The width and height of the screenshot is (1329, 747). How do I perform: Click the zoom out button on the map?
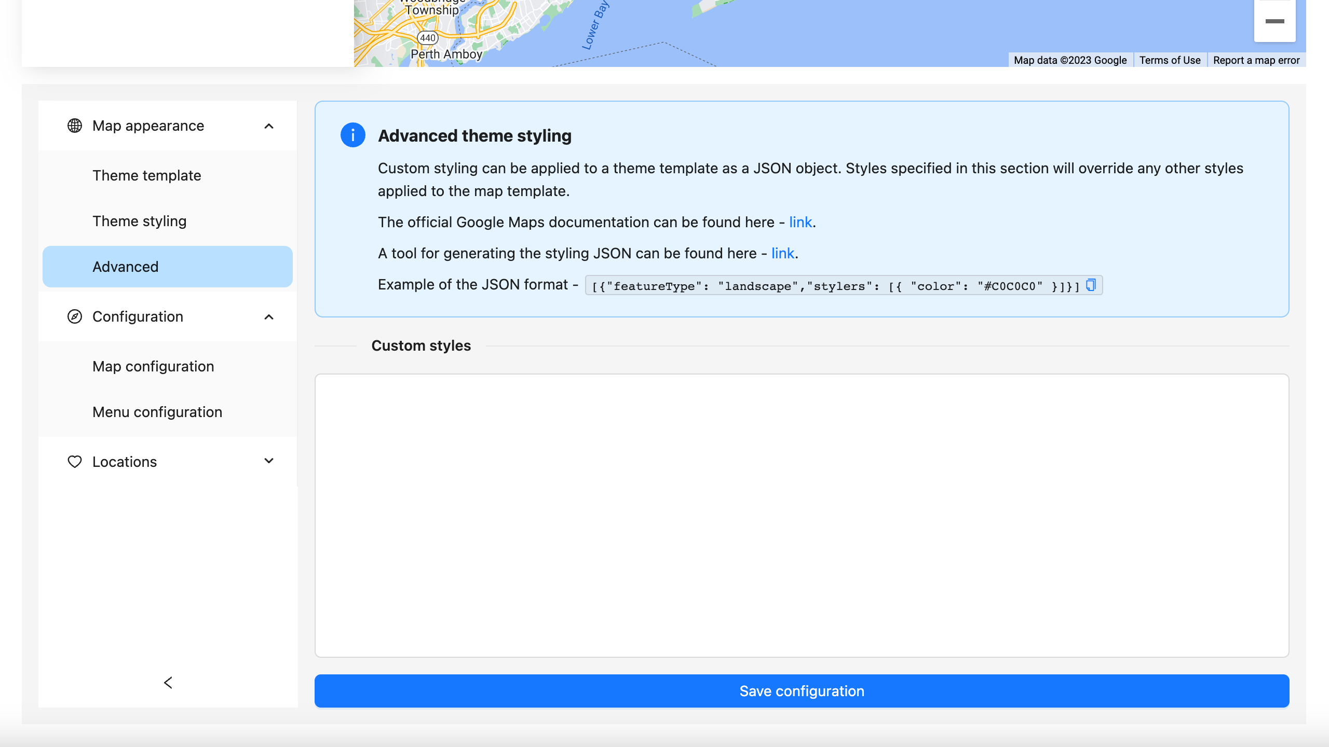pos(1274,21)
